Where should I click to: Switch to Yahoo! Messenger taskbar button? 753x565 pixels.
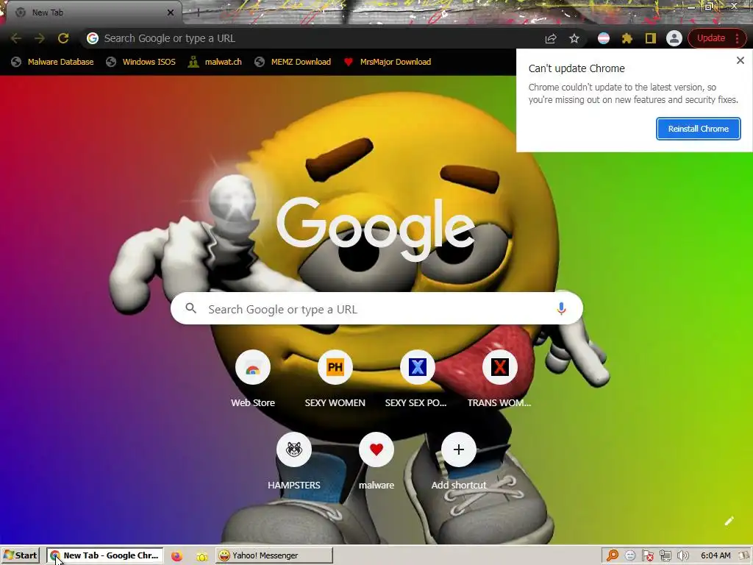[x=274, y=555]
